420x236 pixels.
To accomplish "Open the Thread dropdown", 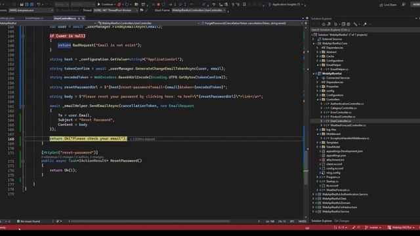I will [115, 10].
